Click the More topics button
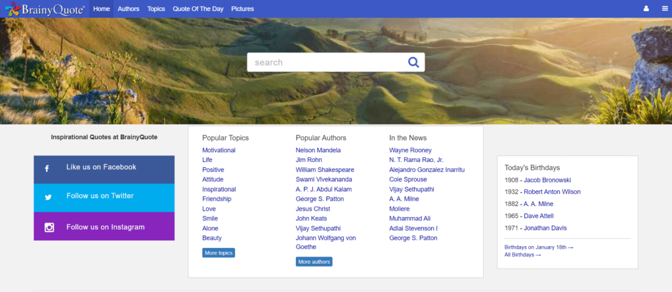The height and width of the screenshot is (292, 672). (x=219, y=253)
